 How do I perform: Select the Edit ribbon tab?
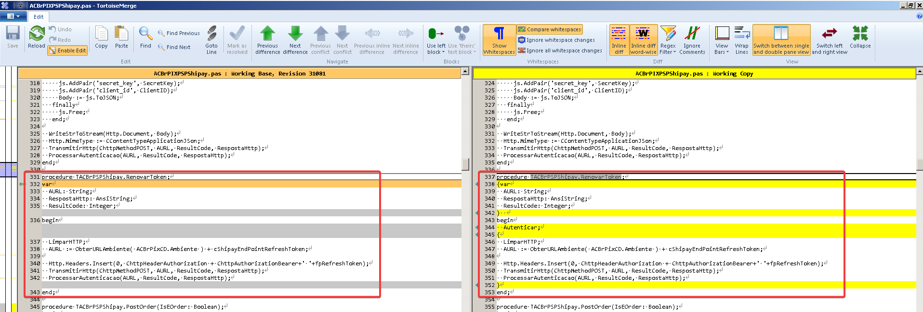(39, 17)
